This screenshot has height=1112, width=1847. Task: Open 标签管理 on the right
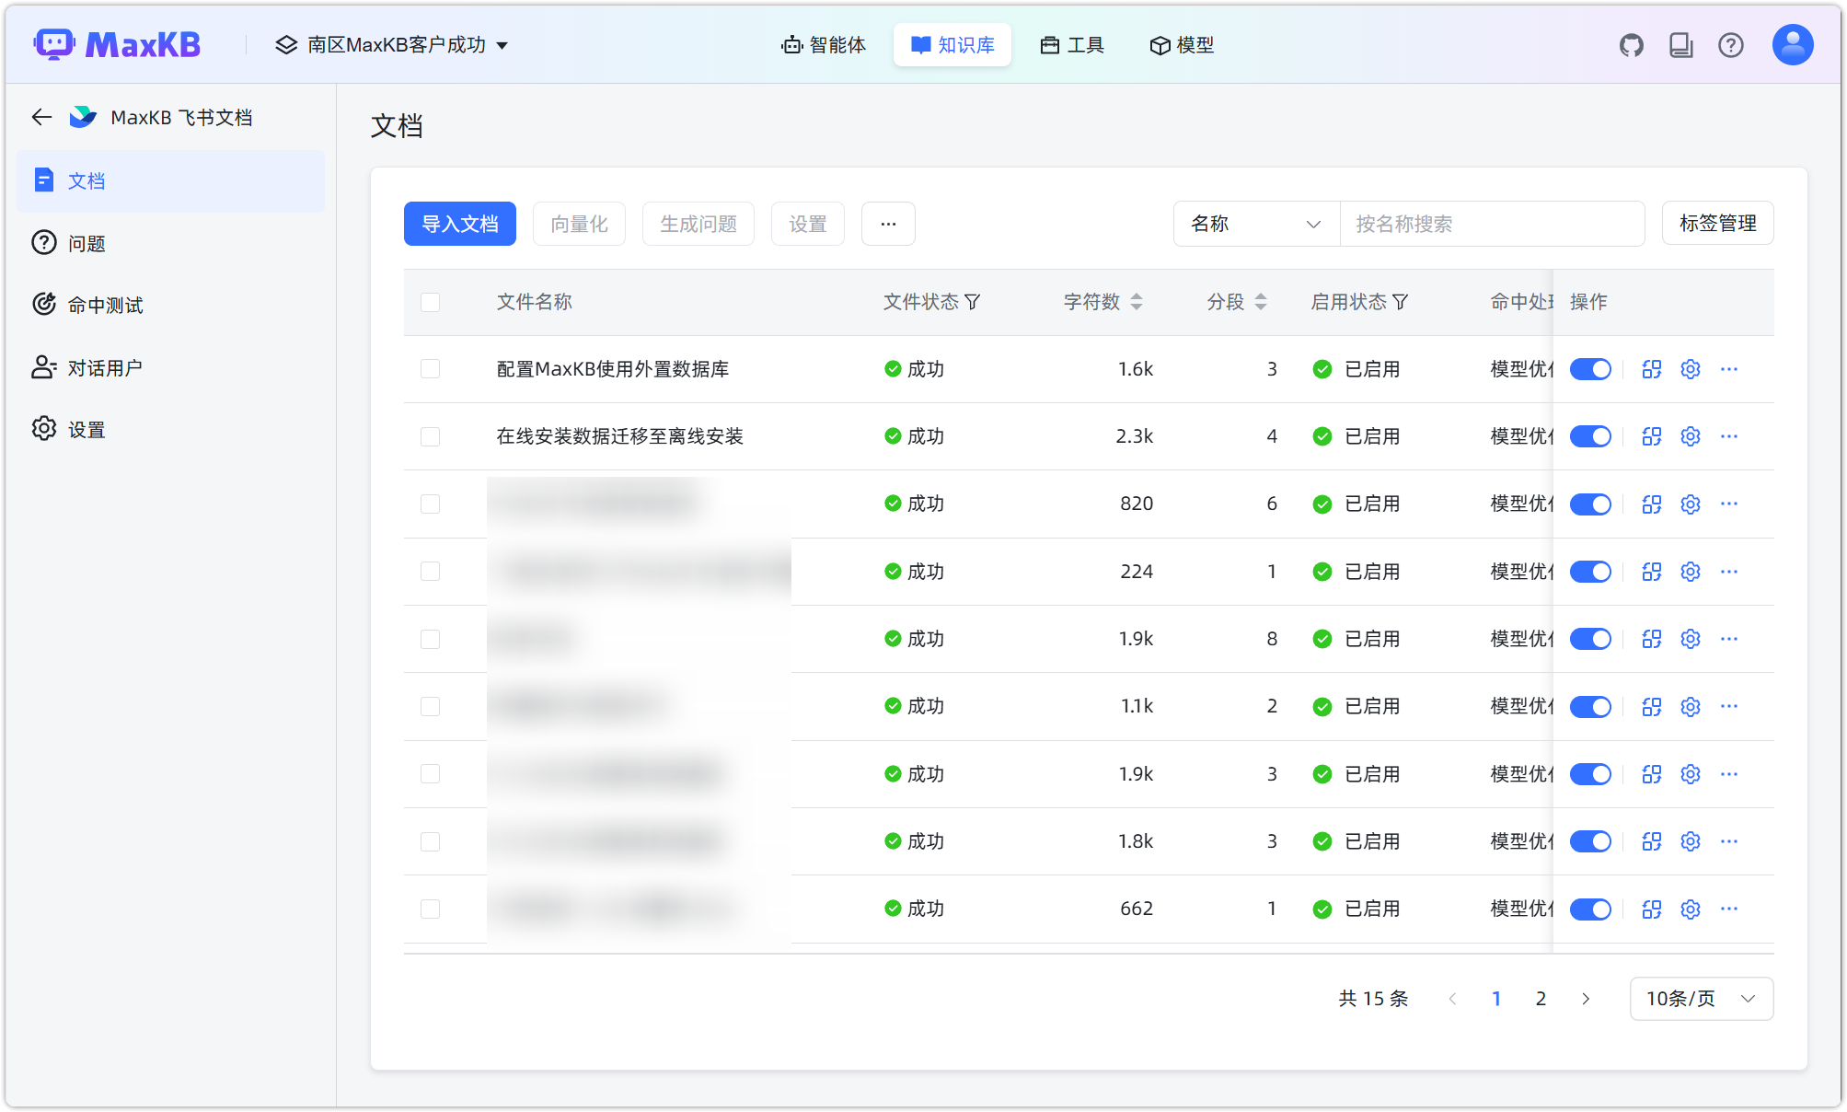(x=1717, y=223)
